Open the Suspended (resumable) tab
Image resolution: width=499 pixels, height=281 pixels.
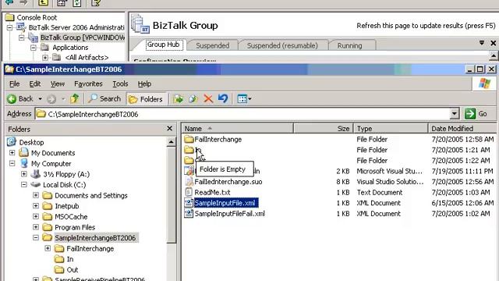coord(282,45)
